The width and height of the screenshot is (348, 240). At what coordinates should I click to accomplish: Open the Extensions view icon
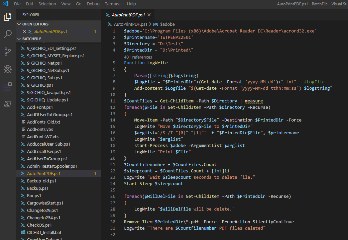[x=8, y=86]
